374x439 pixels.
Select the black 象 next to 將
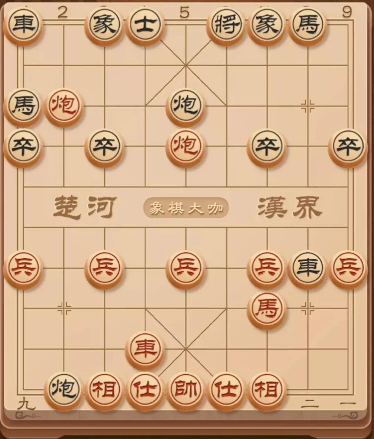coord(267,26)
